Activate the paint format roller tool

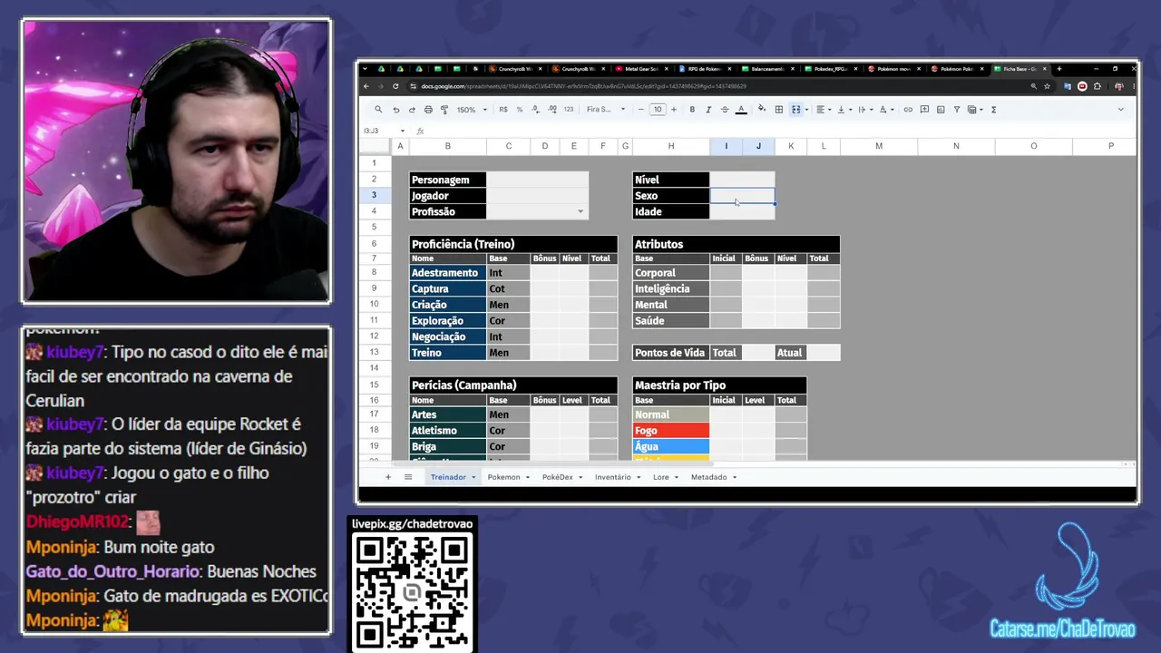click(x=444, y=110)
